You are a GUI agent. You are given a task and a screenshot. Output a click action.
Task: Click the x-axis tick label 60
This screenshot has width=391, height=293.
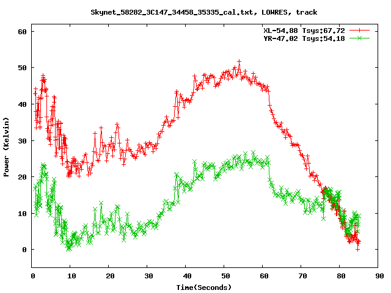[x=264, y=276]
